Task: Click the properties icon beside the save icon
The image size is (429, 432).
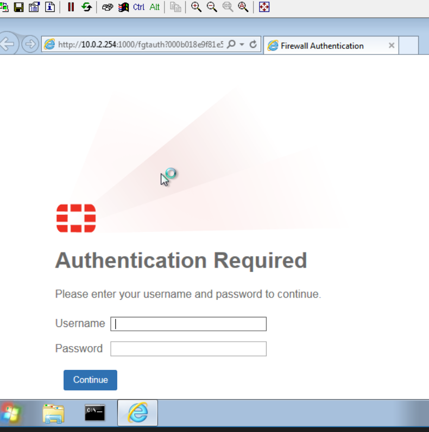Action: [x=34, y=7]
